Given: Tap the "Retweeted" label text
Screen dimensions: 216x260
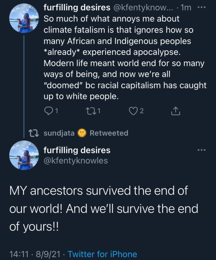Looking at the screenshot, I should pyautogui.click(x=109, y=133).
